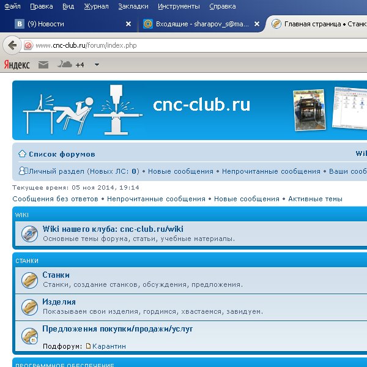Click the Станки forum status icon
This screenshot has width=367, height=367.
pyautogui.click(x=29, y=280)
